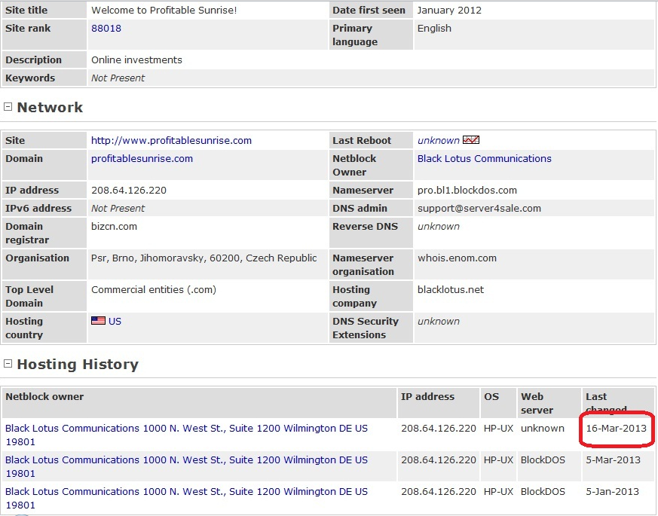Click the US hosting country link
The width and height of the screenshot is (658, 516).
click(x=115, y=322)
